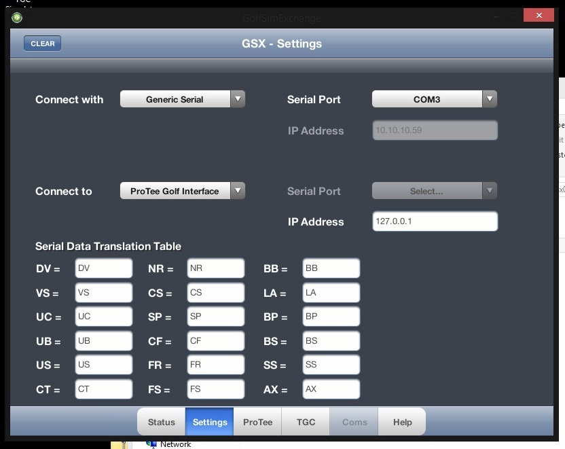Click the green GolfSimExchange app icon in title bar

click(17, 18)
